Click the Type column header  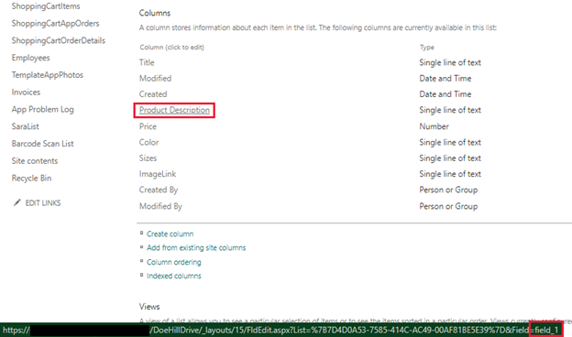pyautogui.click(x=427, y=48)
